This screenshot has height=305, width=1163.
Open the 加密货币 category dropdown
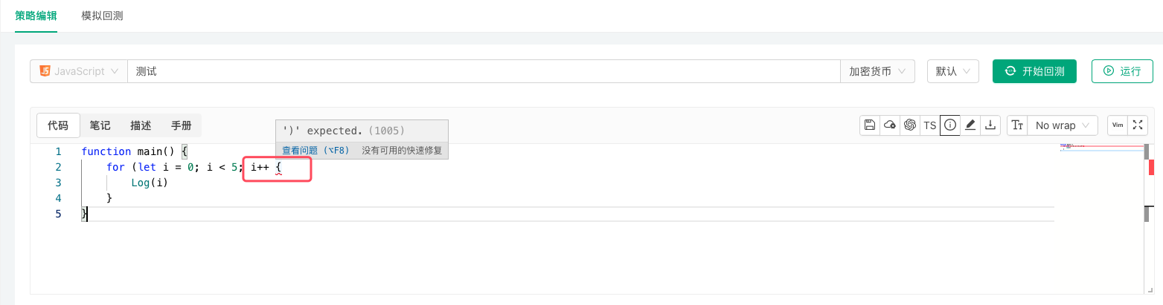tap(877, 71)
